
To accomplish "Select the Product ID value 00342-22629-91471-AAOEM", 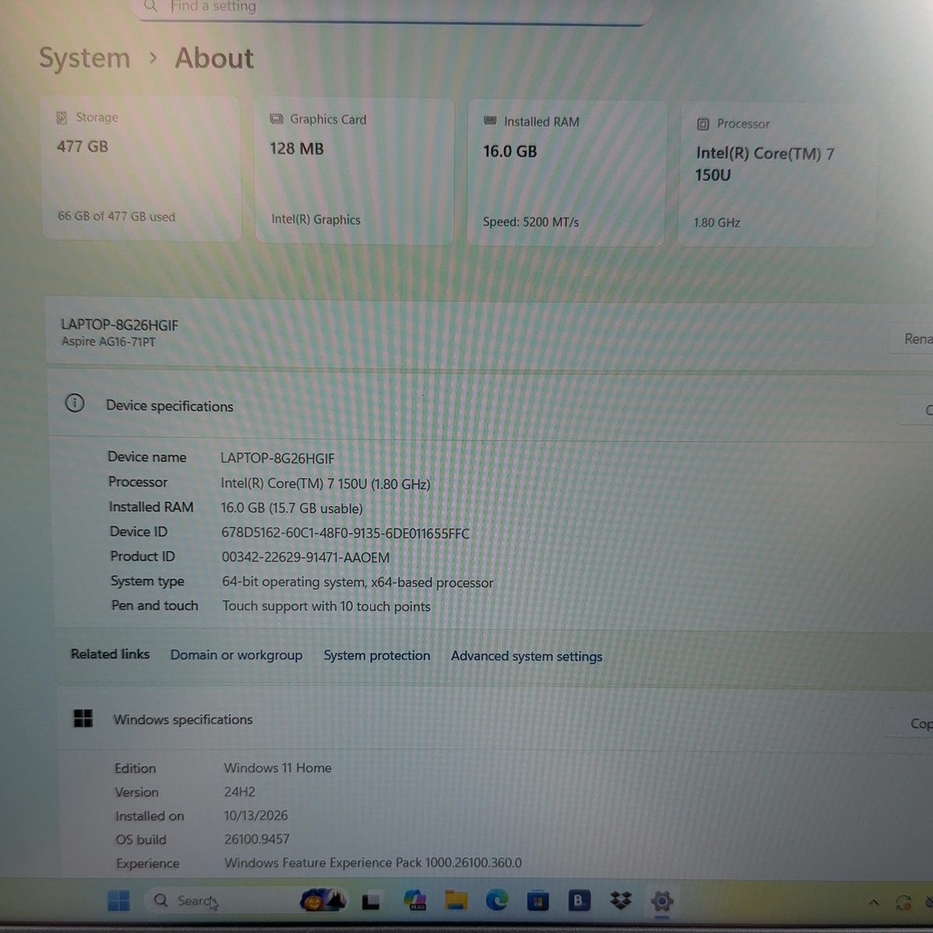I will coord(306,557).
